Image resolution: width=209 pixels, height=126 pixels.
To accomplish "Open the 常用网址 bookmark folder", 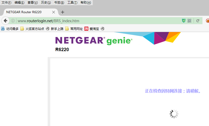I will point(74,29).
